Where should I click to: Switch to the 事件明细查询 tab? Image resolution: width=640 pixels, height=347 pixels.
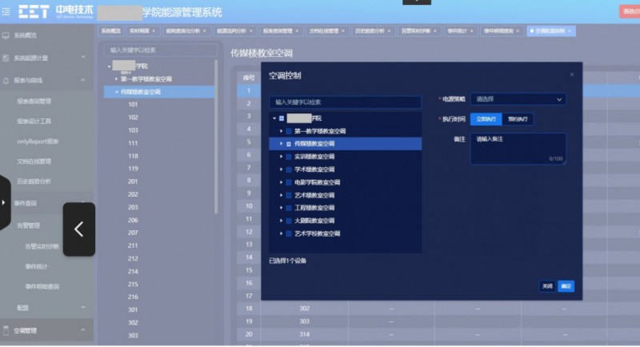coord(498,31)
